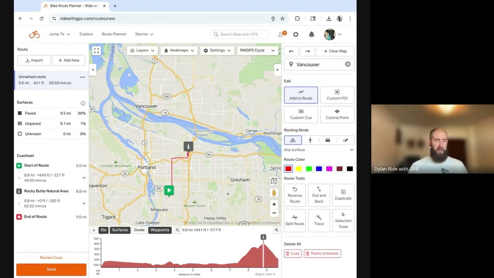Choose walking routing mode
Image resolution: width=494 pixels, height=278 pixels.
pos(310,140)
